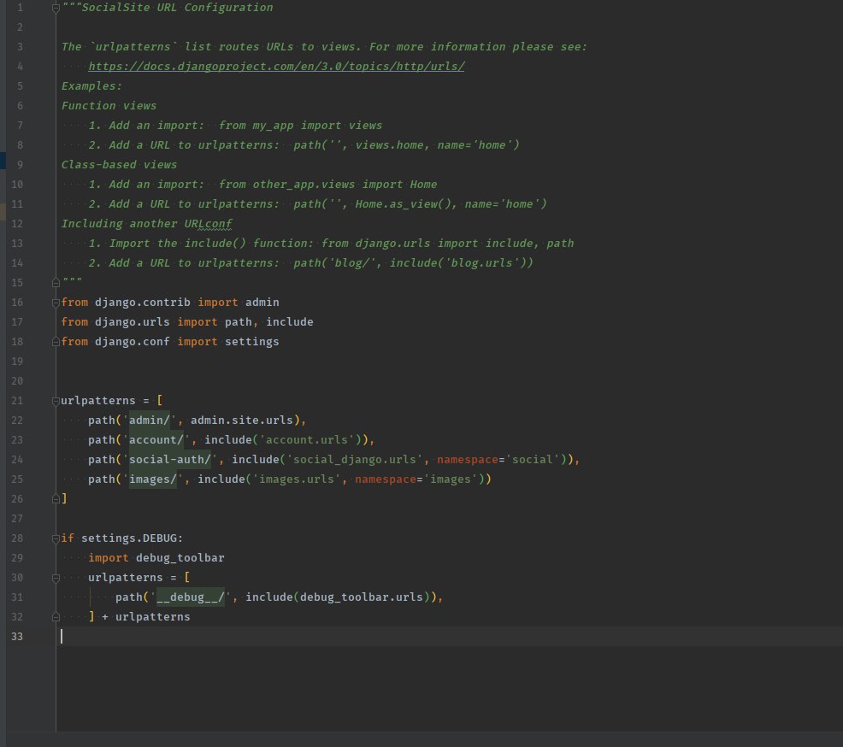Click the 'social_django.urls' string
This screenshot has height=747, width=843.
click(355, 460)
